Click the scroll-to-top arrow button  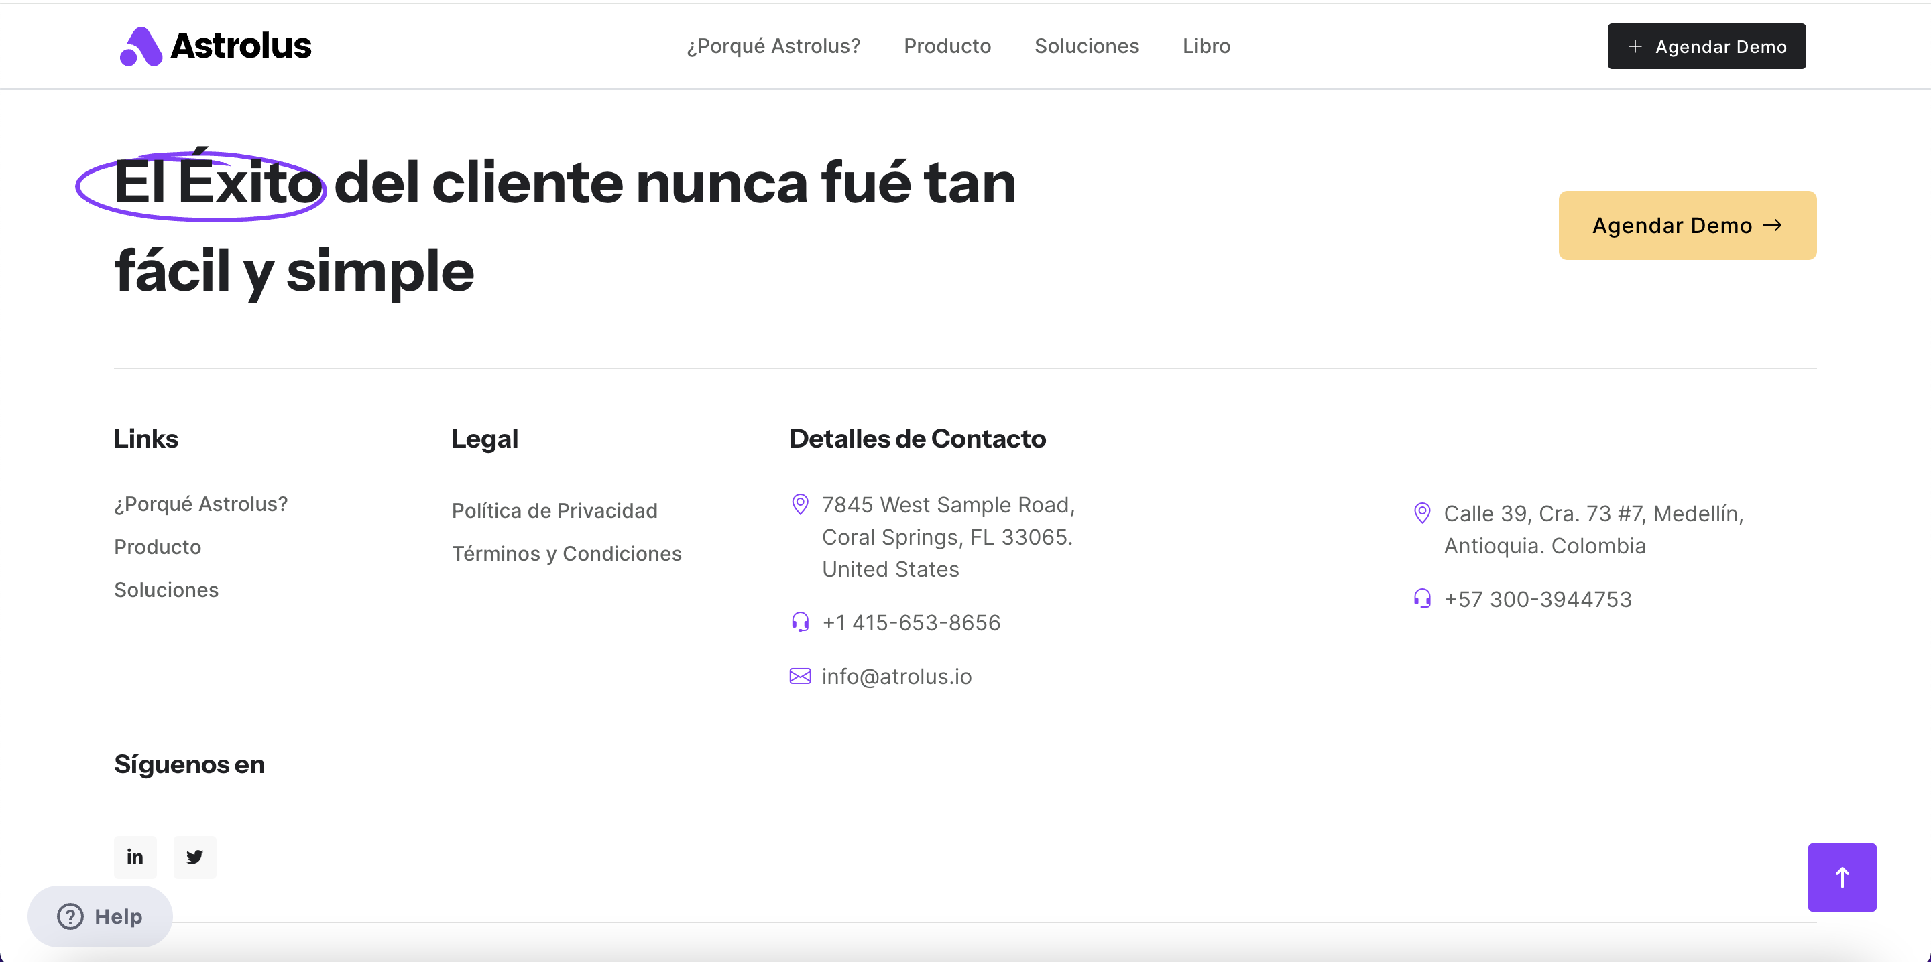click(1842, 877)
